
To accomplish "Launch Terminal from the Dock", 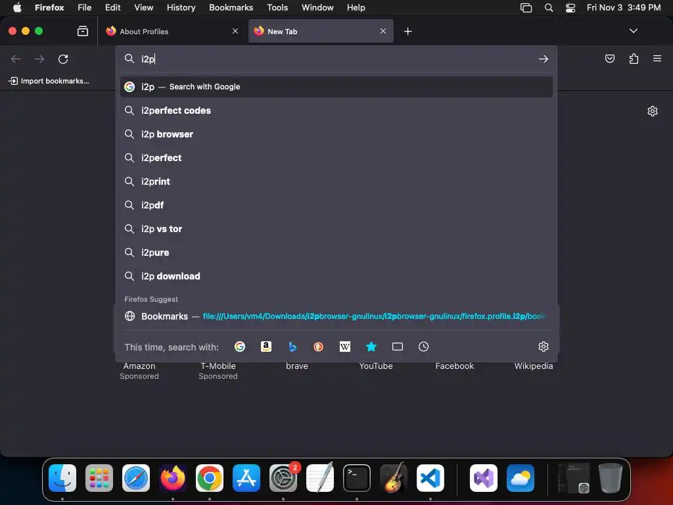I will (x=357, y=478).
